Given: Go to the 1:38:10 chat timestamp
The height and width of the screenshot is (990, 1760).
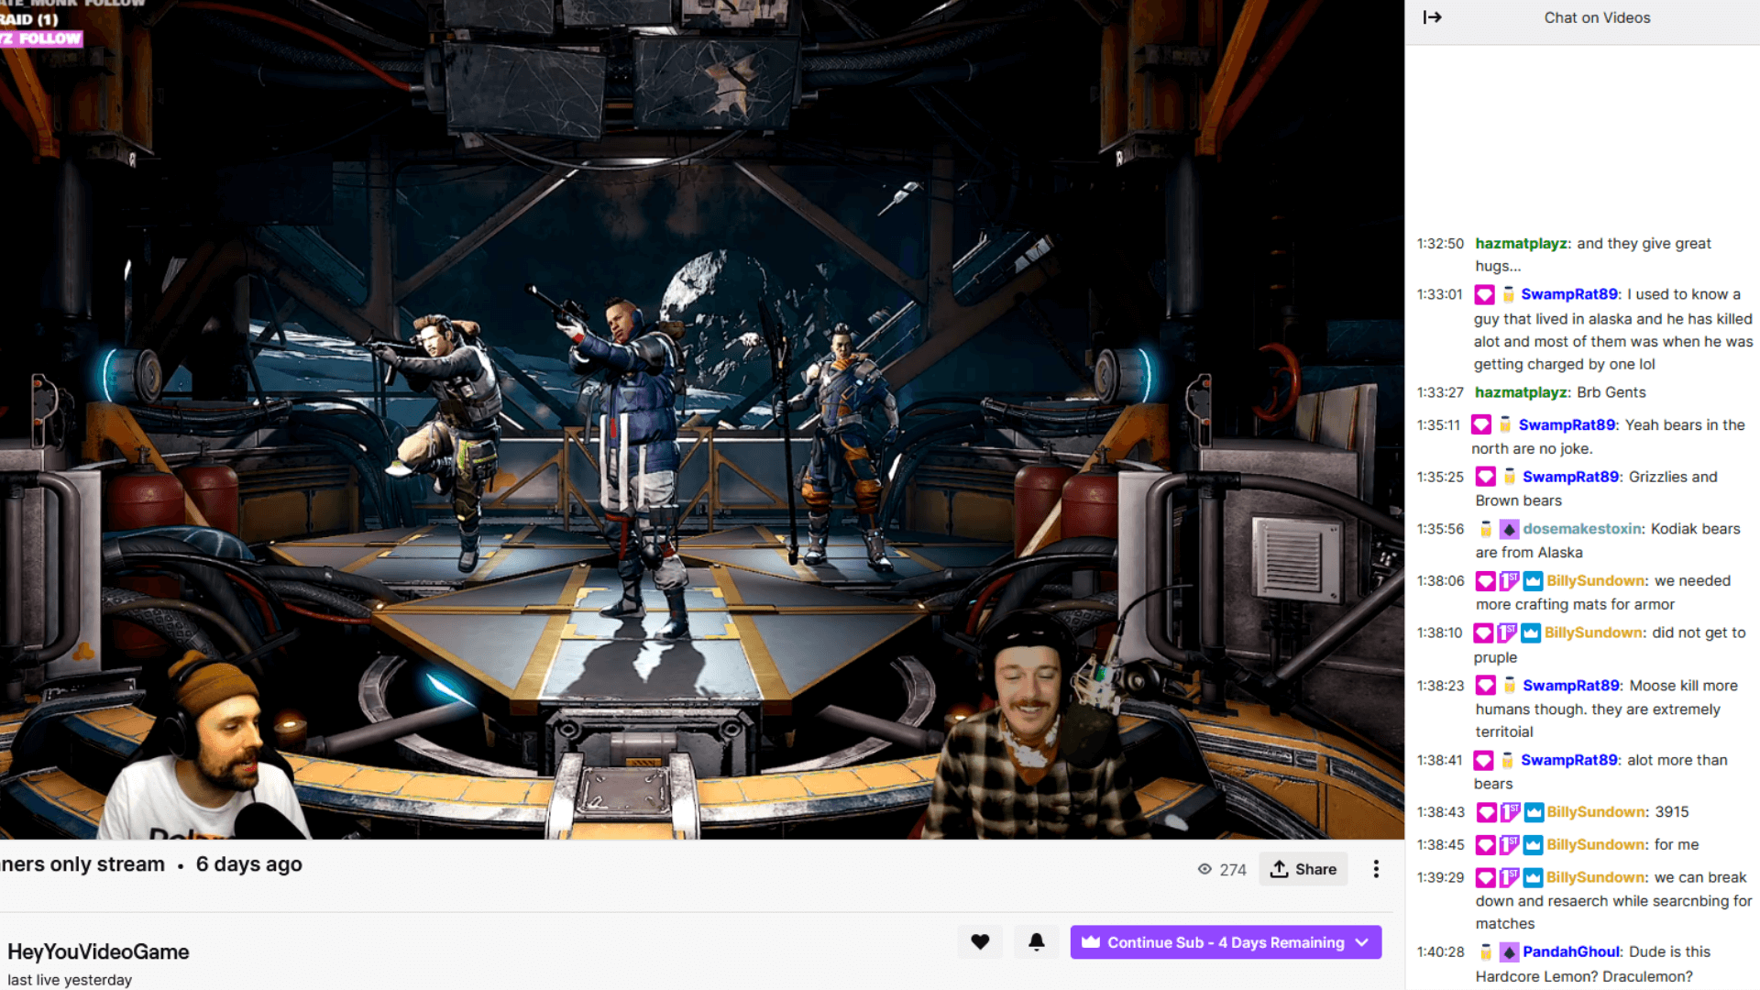Looking at the screenshot, I should (x=1439, y=632).
